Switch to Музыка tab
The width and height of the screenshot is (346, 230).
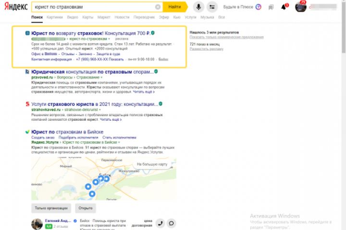pyautogui.click(x=207, y=17)
